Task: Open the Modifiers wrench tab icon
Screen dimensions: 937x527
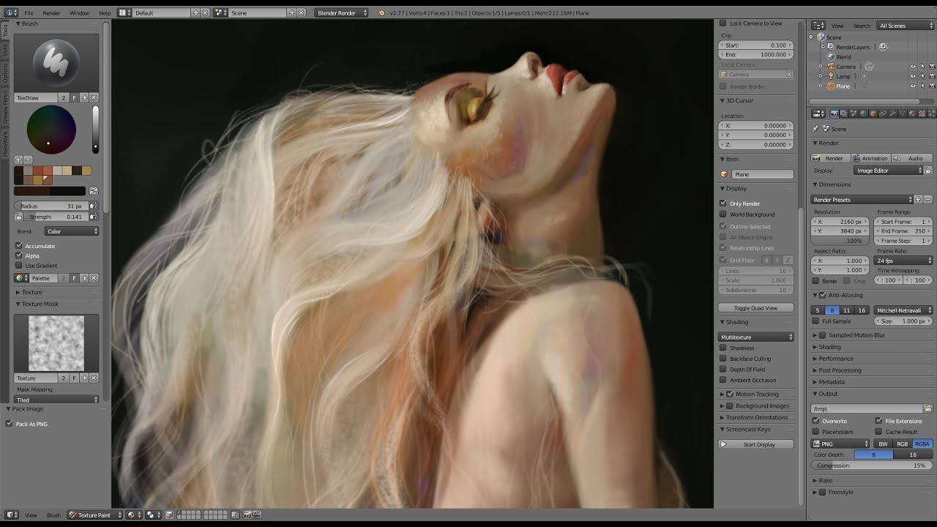Action: 892,113
